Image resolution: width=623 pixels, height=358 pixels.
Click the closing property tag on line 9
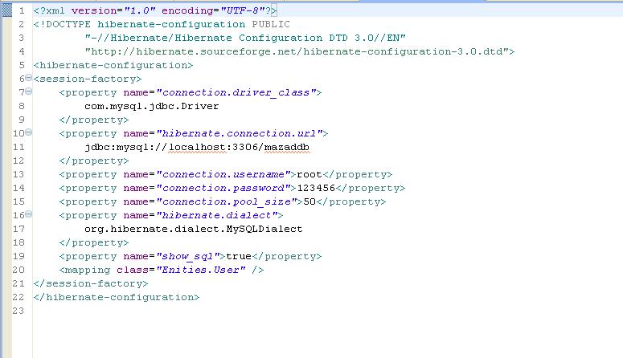(94, 120)
